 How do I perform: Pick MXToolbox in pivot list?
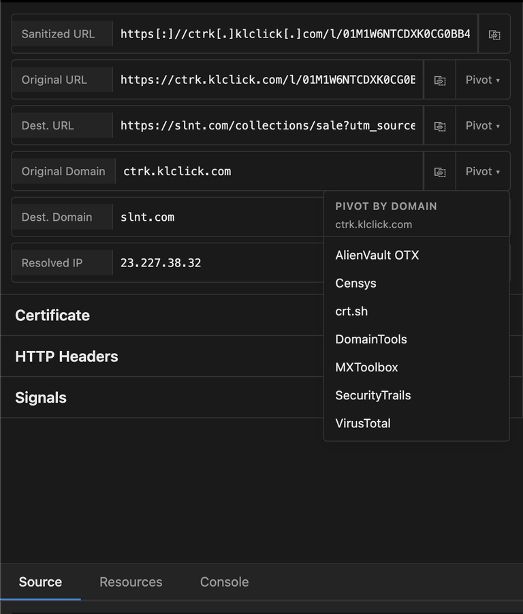pos(417,367)
